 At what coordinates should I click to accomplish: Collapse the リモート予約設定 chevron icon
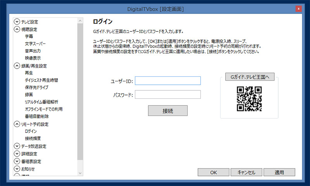tap(17, 124)
